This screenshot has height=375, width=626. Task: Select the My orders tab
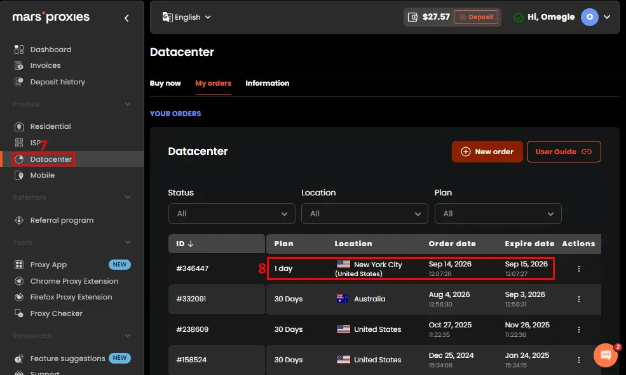213,83
